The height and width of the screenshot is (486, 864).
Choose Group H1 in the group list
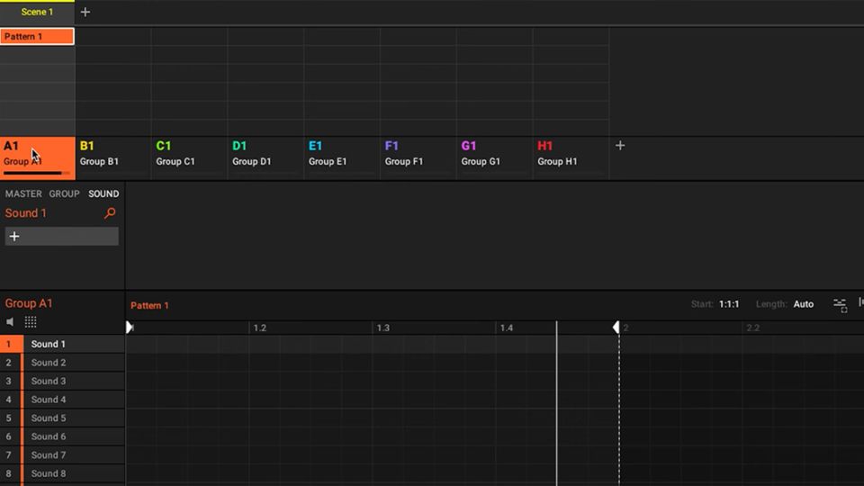571,154
